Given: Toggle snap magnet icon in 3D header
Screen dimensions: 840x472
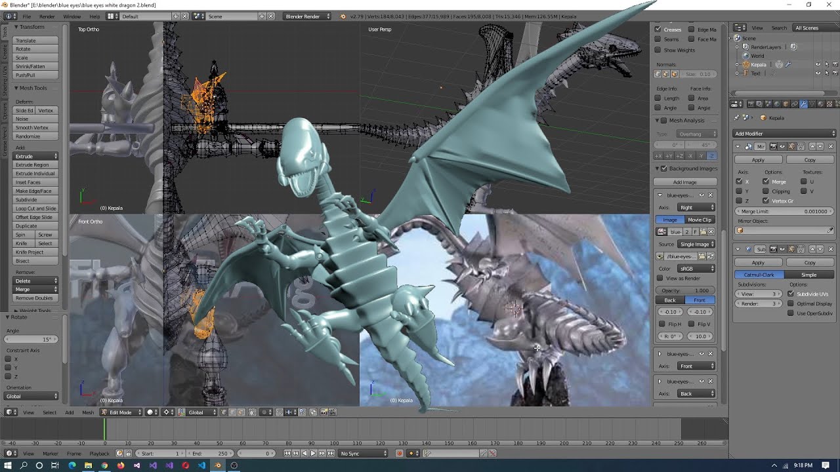Looking at the screenshot, I should [279, 412].
